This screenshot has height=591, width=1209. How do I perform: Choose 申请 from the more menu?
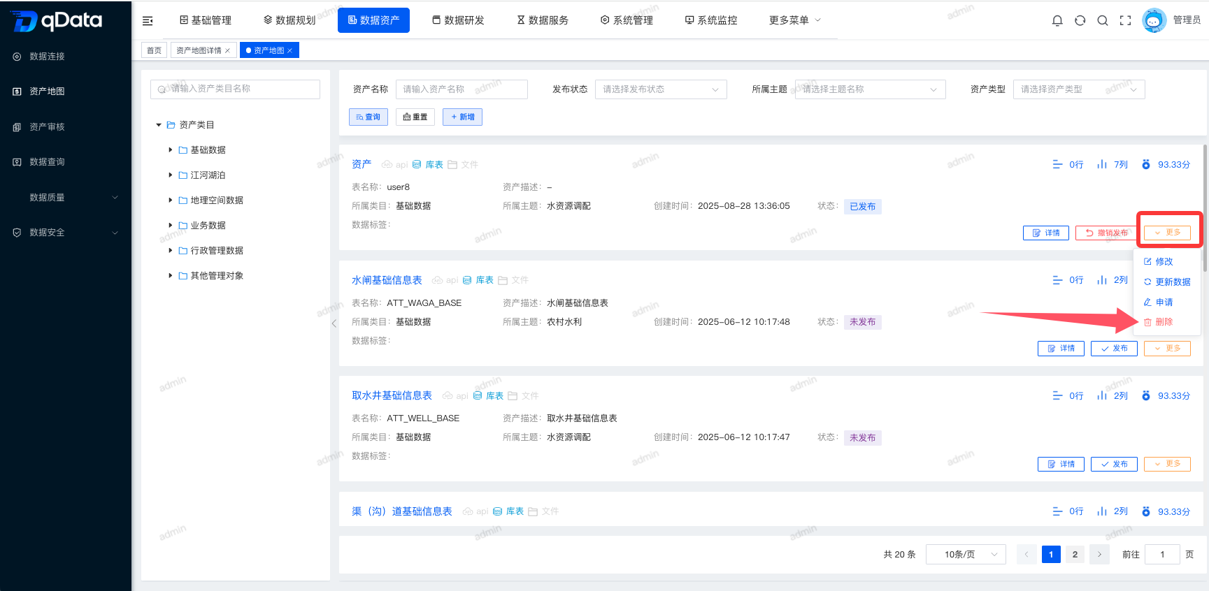point(1159,302)
